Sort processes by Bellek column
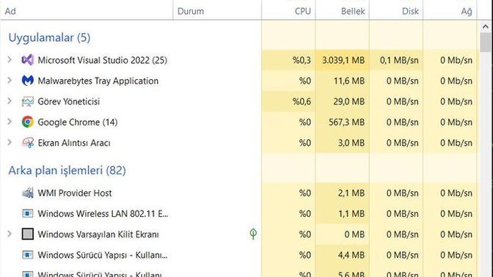Viewport: 493px width, 277px height. 343,11
